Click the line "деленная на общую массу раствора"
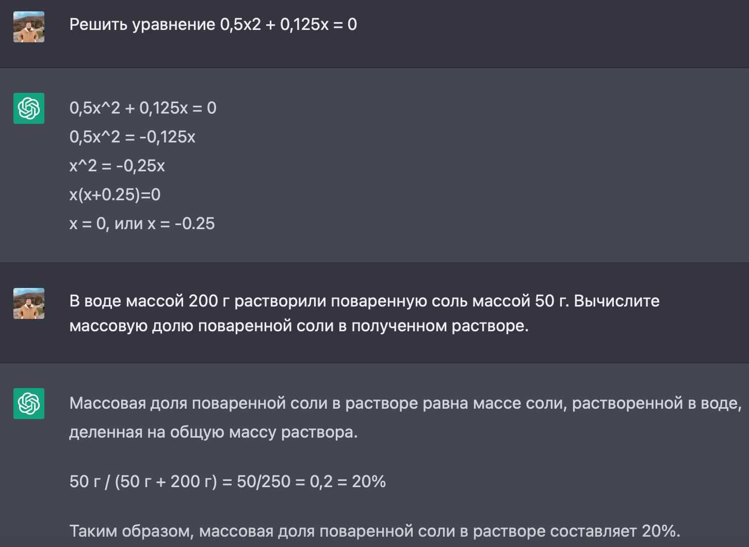The height and width of the screenshot is (547, 749). tap(213, 432)
